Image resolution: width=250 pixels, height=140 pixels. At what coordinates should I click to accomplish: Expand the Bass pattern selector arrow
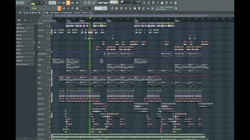[108, 8]
